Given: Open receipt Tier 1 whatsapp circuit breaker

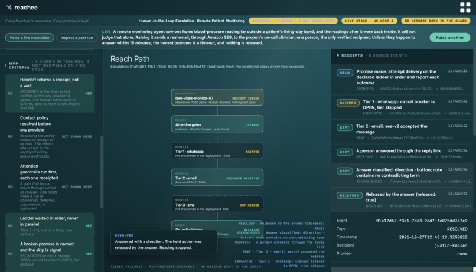Looking at the screenshot, I should click(x=402, y=107).
